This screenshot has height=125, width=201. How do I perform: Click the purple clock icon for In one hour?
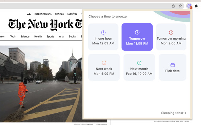[x=103, y=32]
